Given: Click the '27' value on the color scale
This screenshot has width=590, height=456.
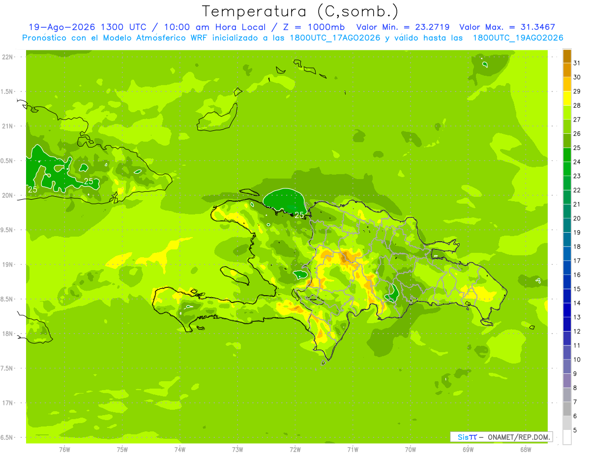Looking at the screenshot, I should (577, 120).
